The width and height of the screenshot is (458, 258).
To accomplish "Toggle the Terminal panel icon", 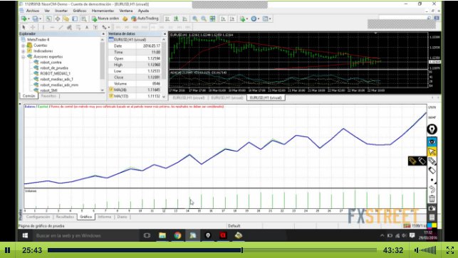I will (x=75, y=18).
